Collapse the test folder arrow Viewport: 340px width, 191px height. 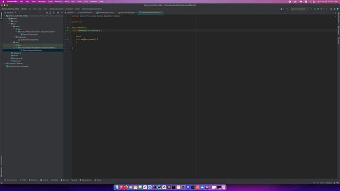point(12,42)
